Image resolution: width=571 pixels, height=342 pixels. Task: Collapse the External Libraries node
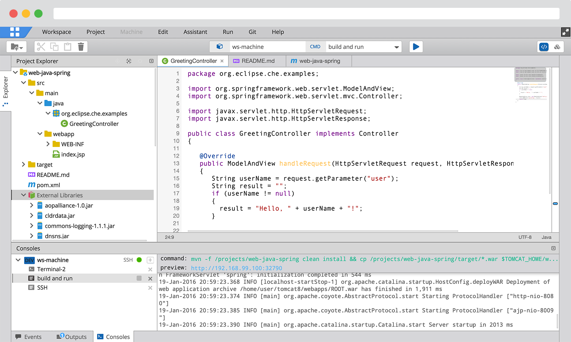[x=24, y=195]
